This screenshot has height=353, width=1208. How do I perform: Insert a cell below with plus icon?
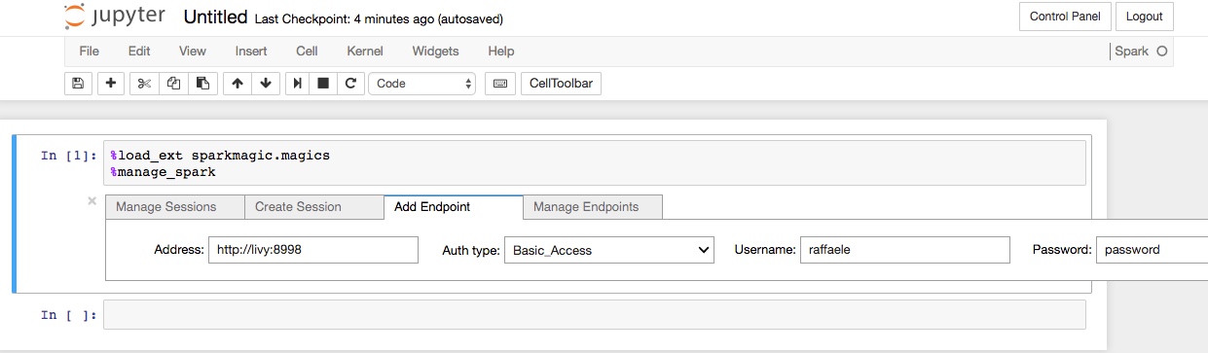point(111,84)
